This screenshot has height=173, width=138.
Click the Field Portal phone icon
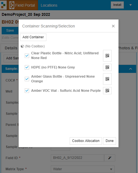(12, 5)
